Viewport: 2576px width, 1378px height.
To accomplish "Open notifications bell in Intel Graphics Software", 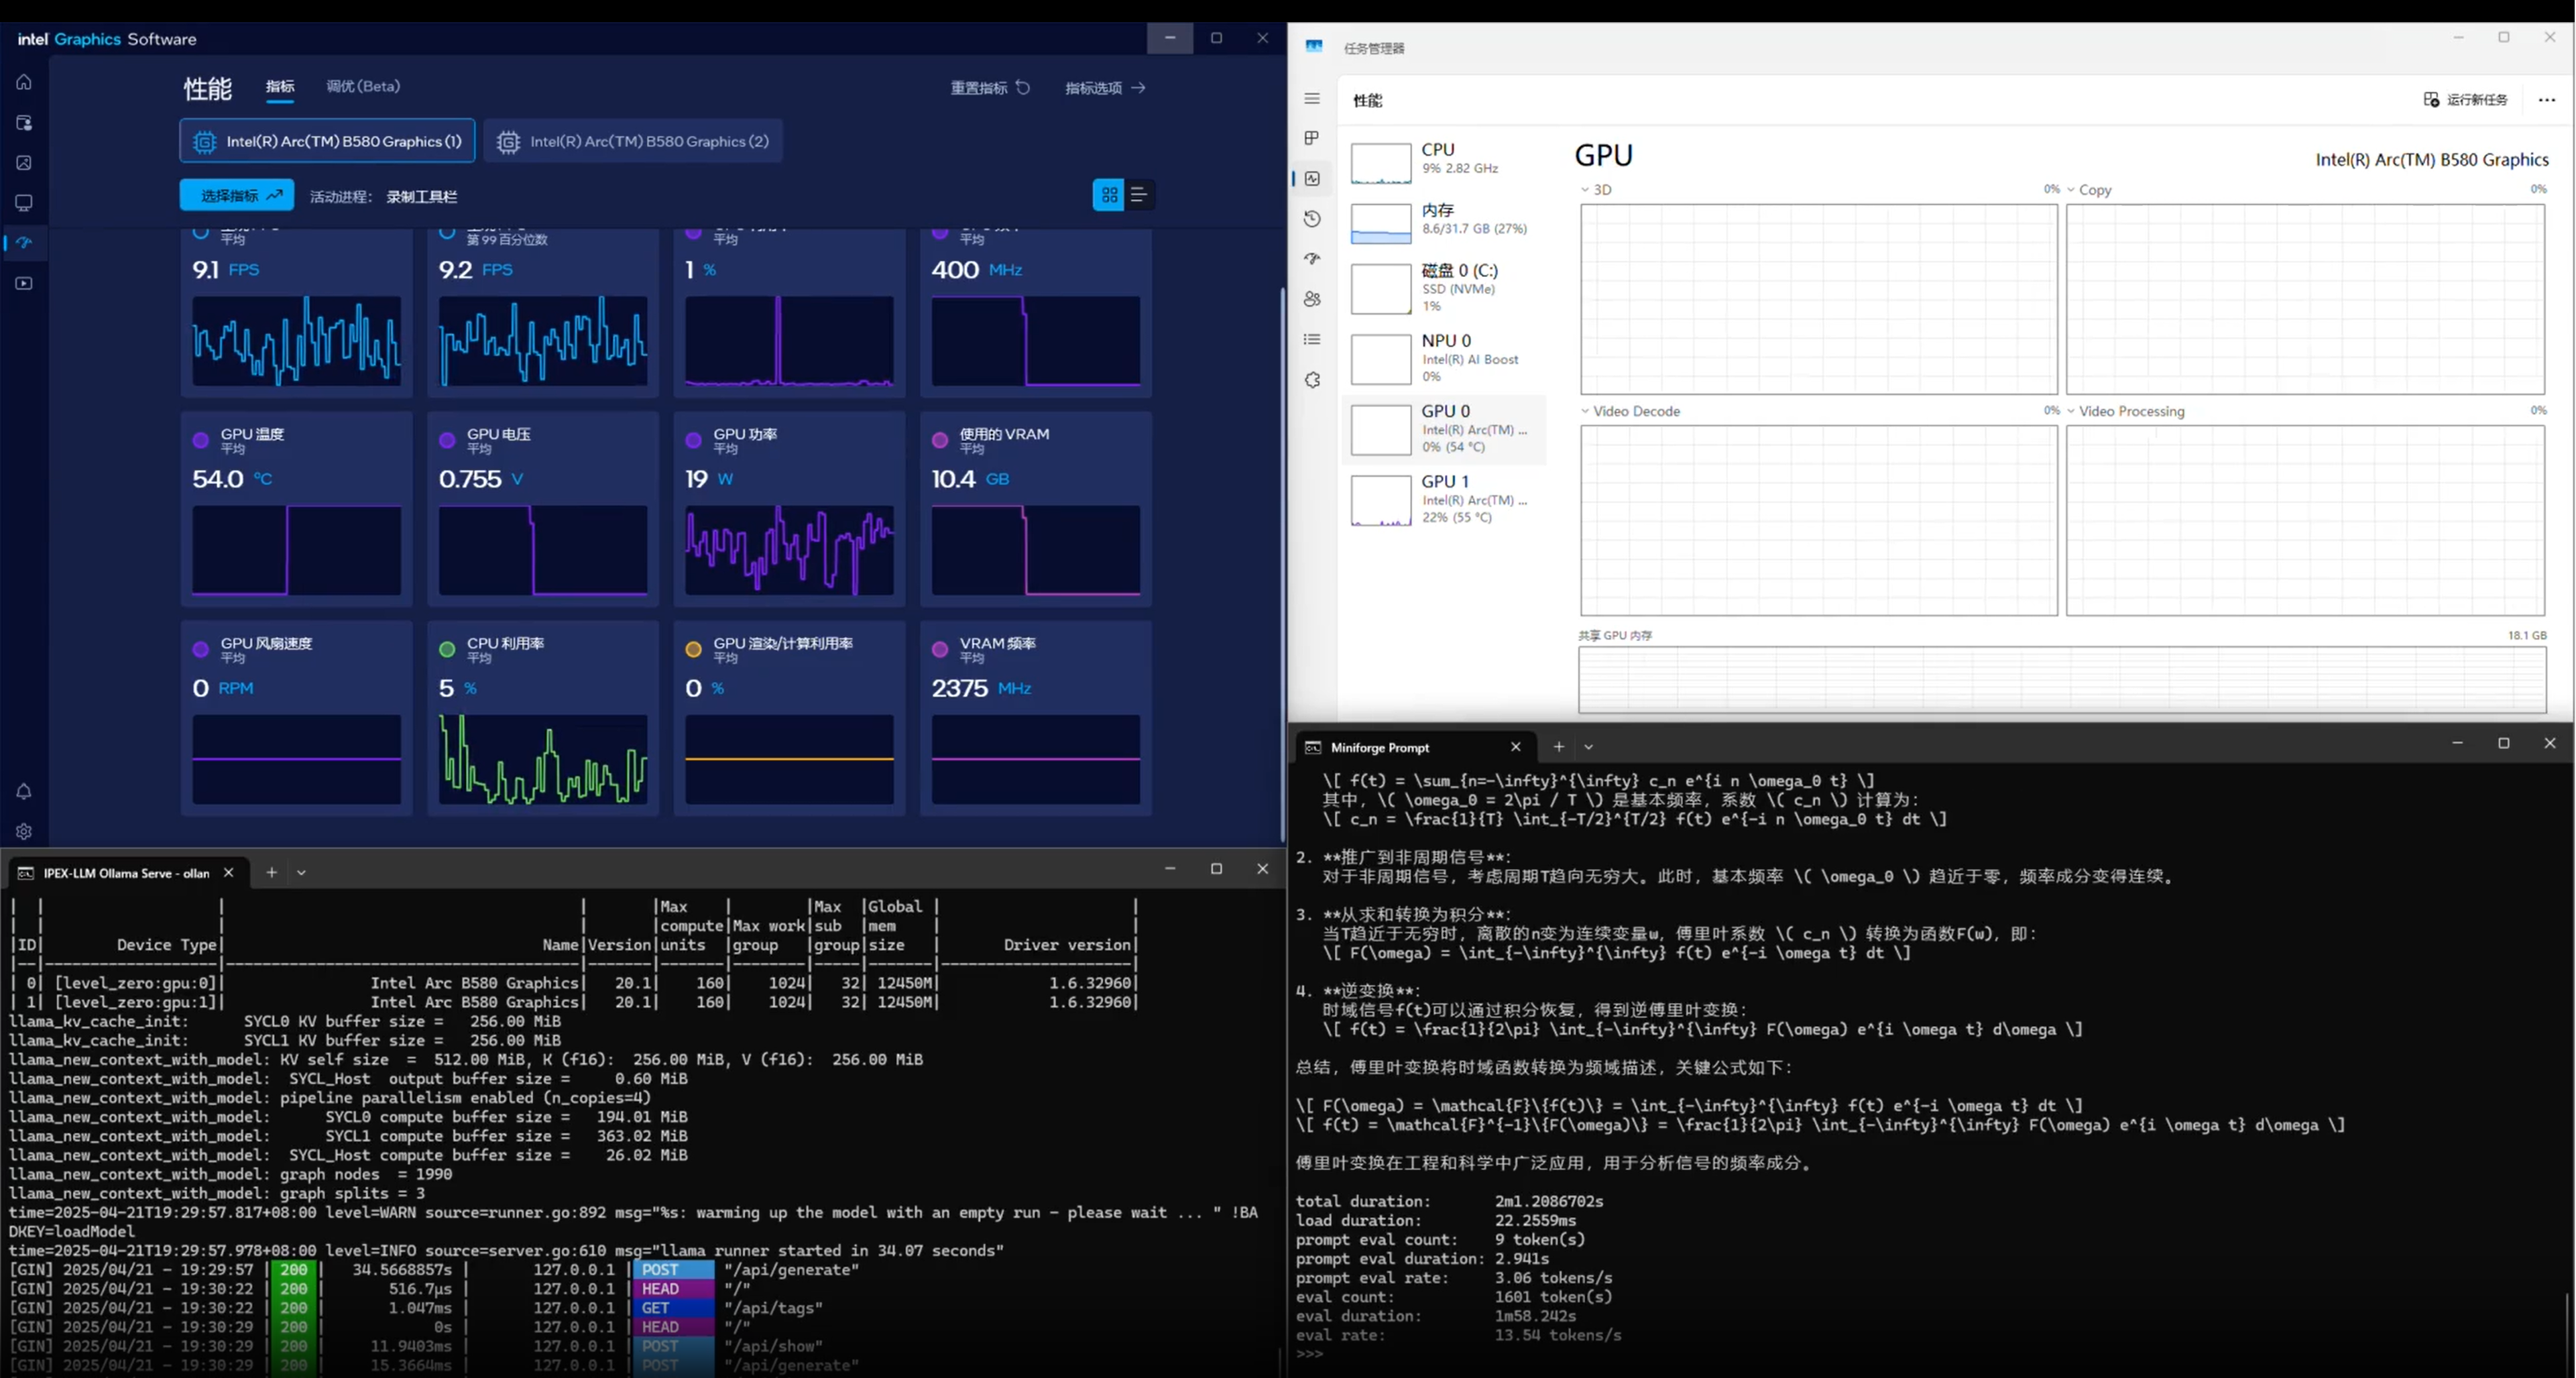I will pyautogui.click(x=24, y=791).
